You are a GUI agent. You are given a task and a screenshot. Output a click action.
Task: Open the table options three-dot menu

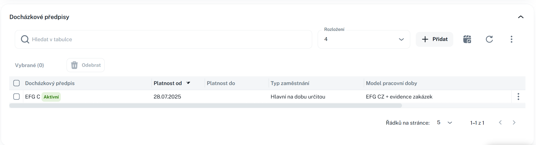click(511, 39)
